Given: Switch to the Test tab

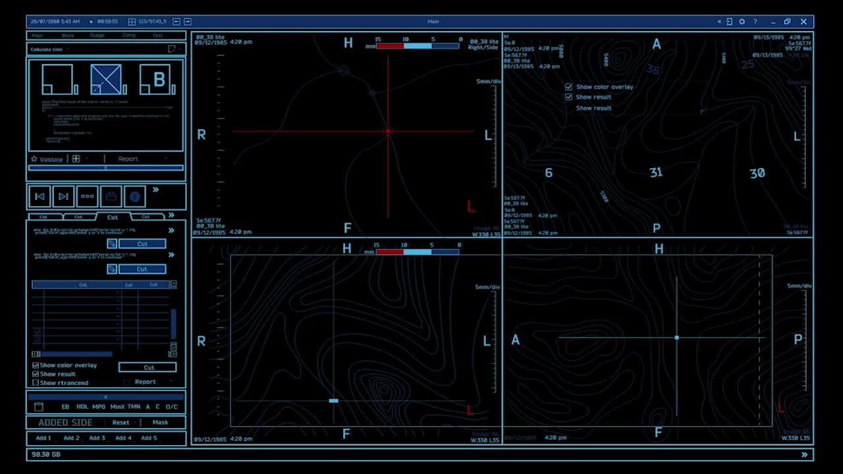Looking at the screenshot, I should pyautogui.click(x=157, y=36).
